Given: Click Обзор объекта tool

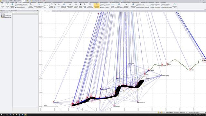Looking at the screenshot, I should [113, 6].
